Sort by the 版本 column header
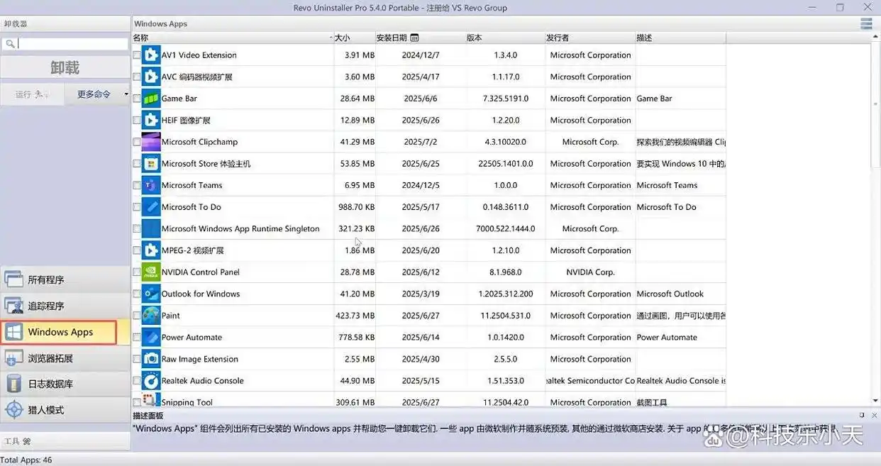The width and height of the screenshot is (881, 466). tap(505, 38)
